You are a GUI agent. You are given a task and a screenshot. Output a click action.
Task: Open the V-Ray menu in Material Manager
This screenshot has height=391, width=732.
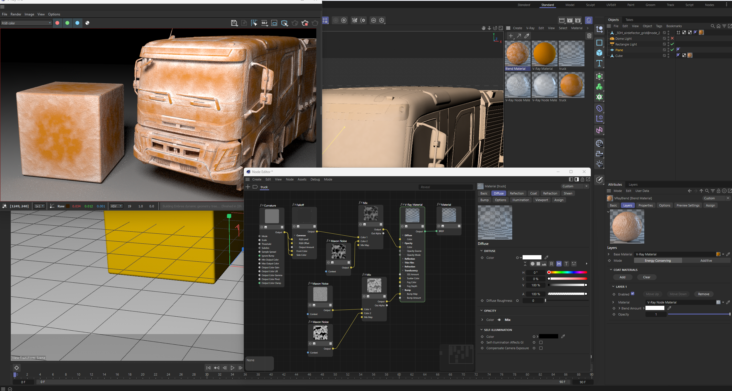pos(530,28)
